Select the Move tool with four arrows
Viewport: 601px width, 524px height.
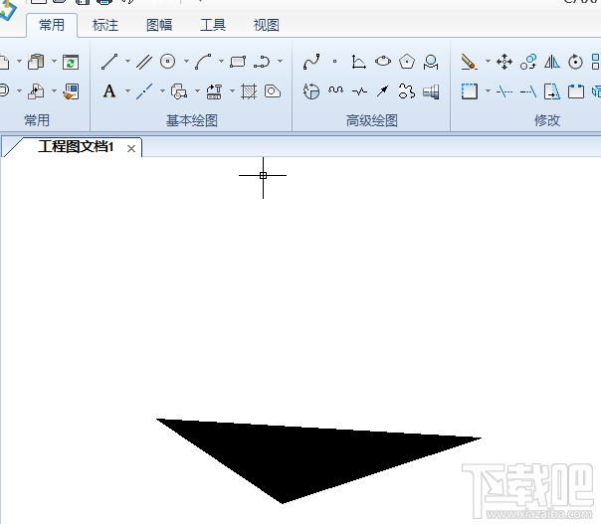tap(504, 62)
